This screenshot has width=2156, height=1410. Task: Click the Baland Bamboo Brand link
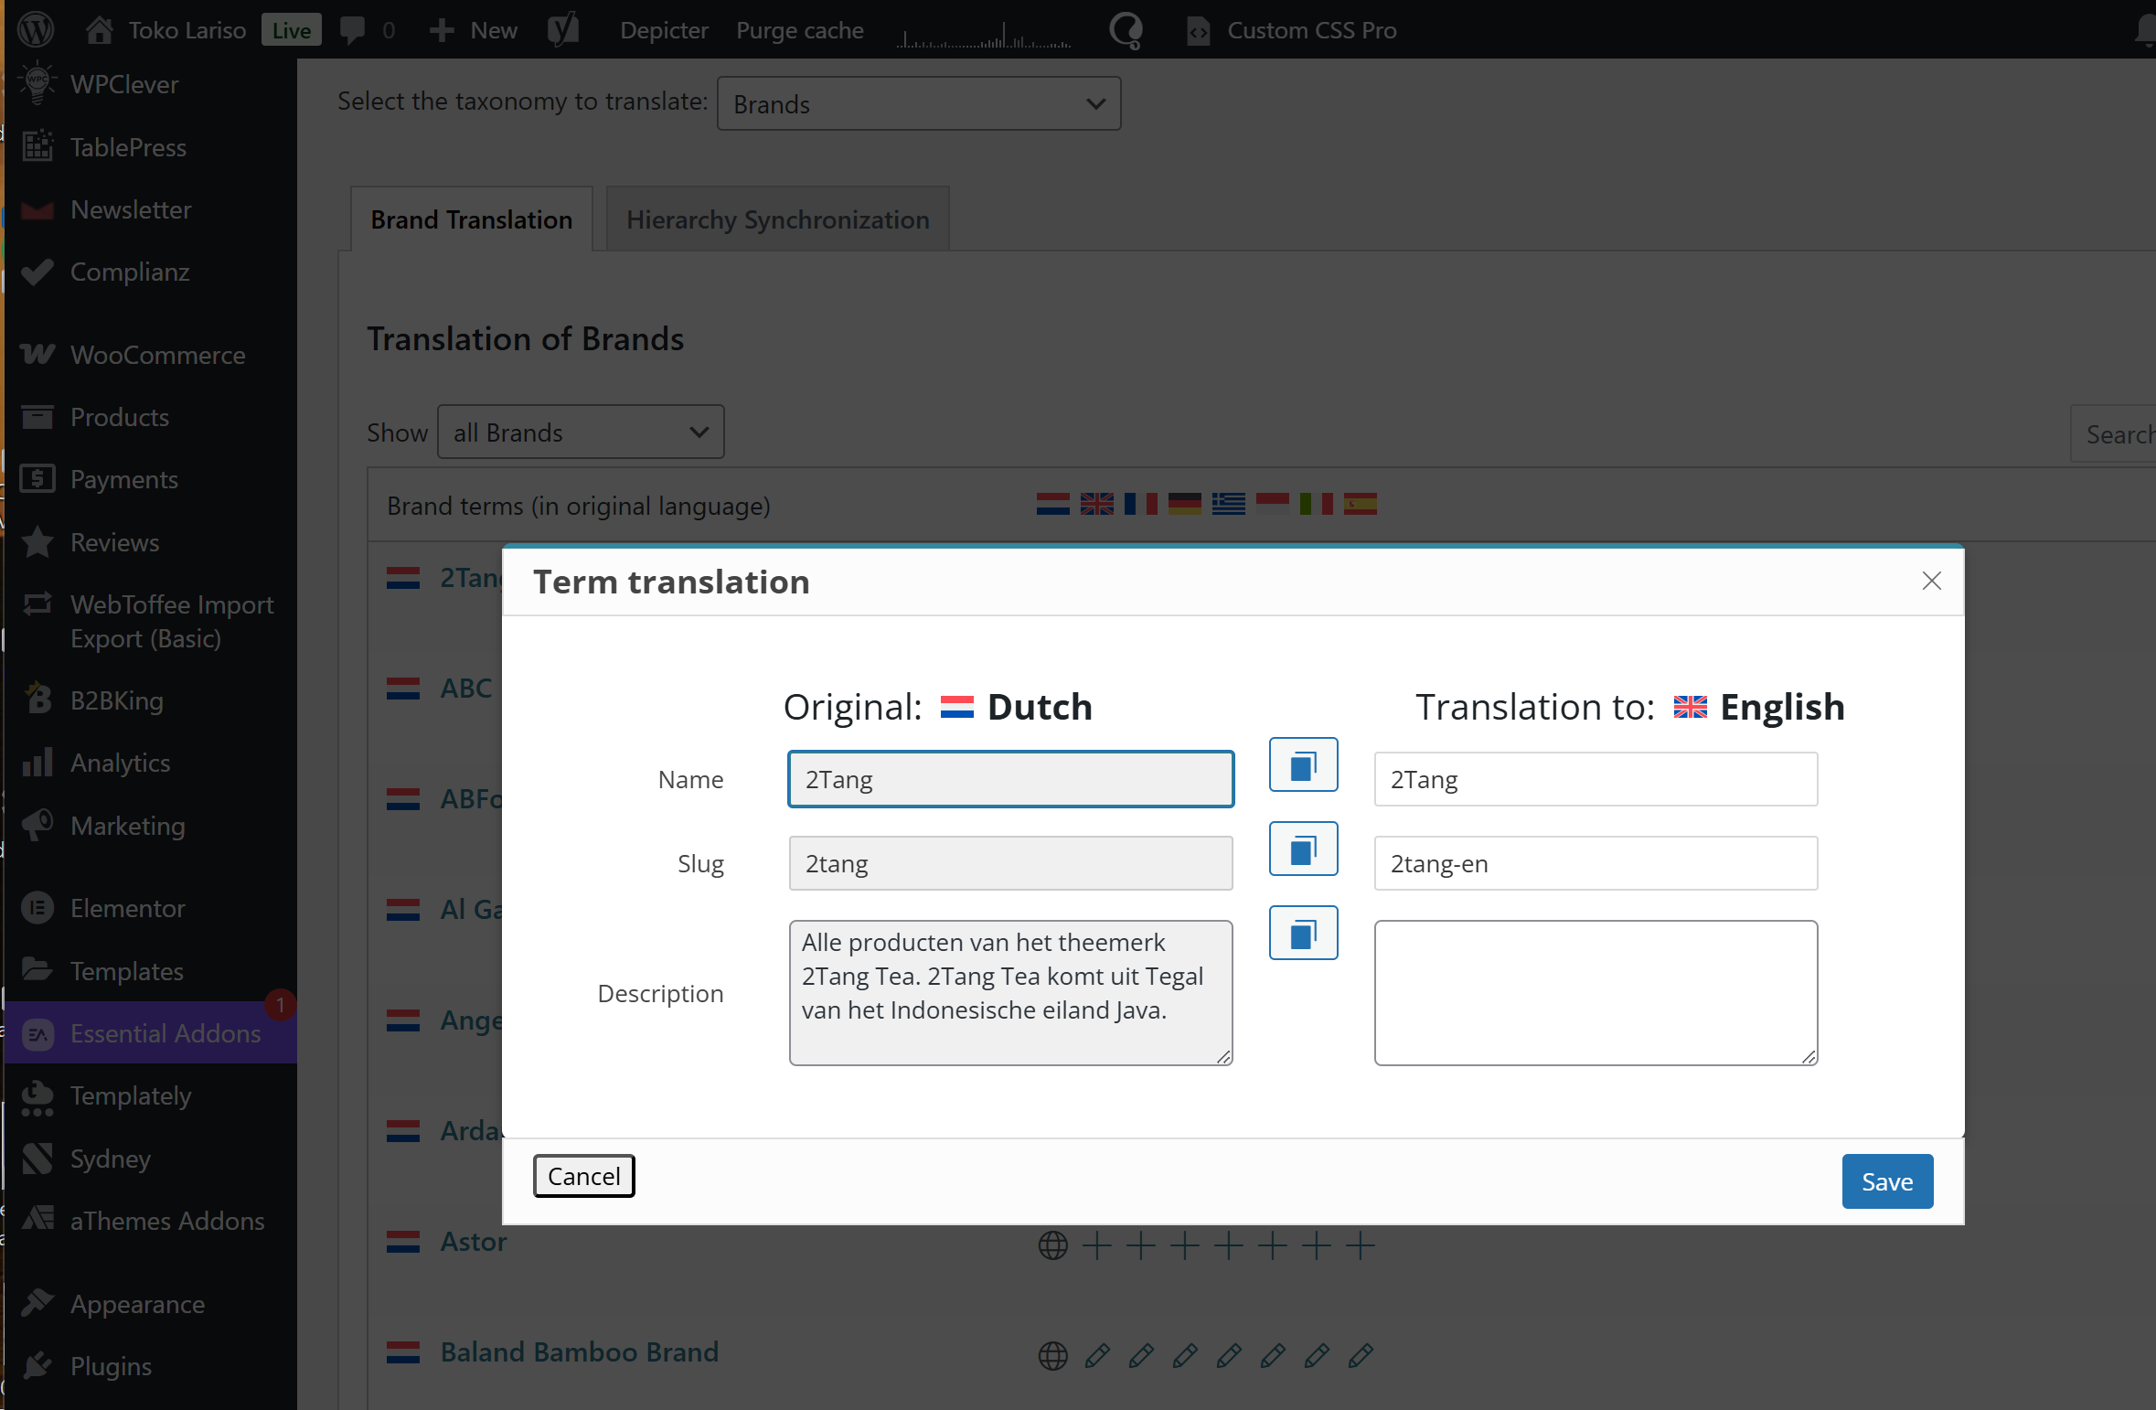pyautogui.click(x=580, y=1351)
